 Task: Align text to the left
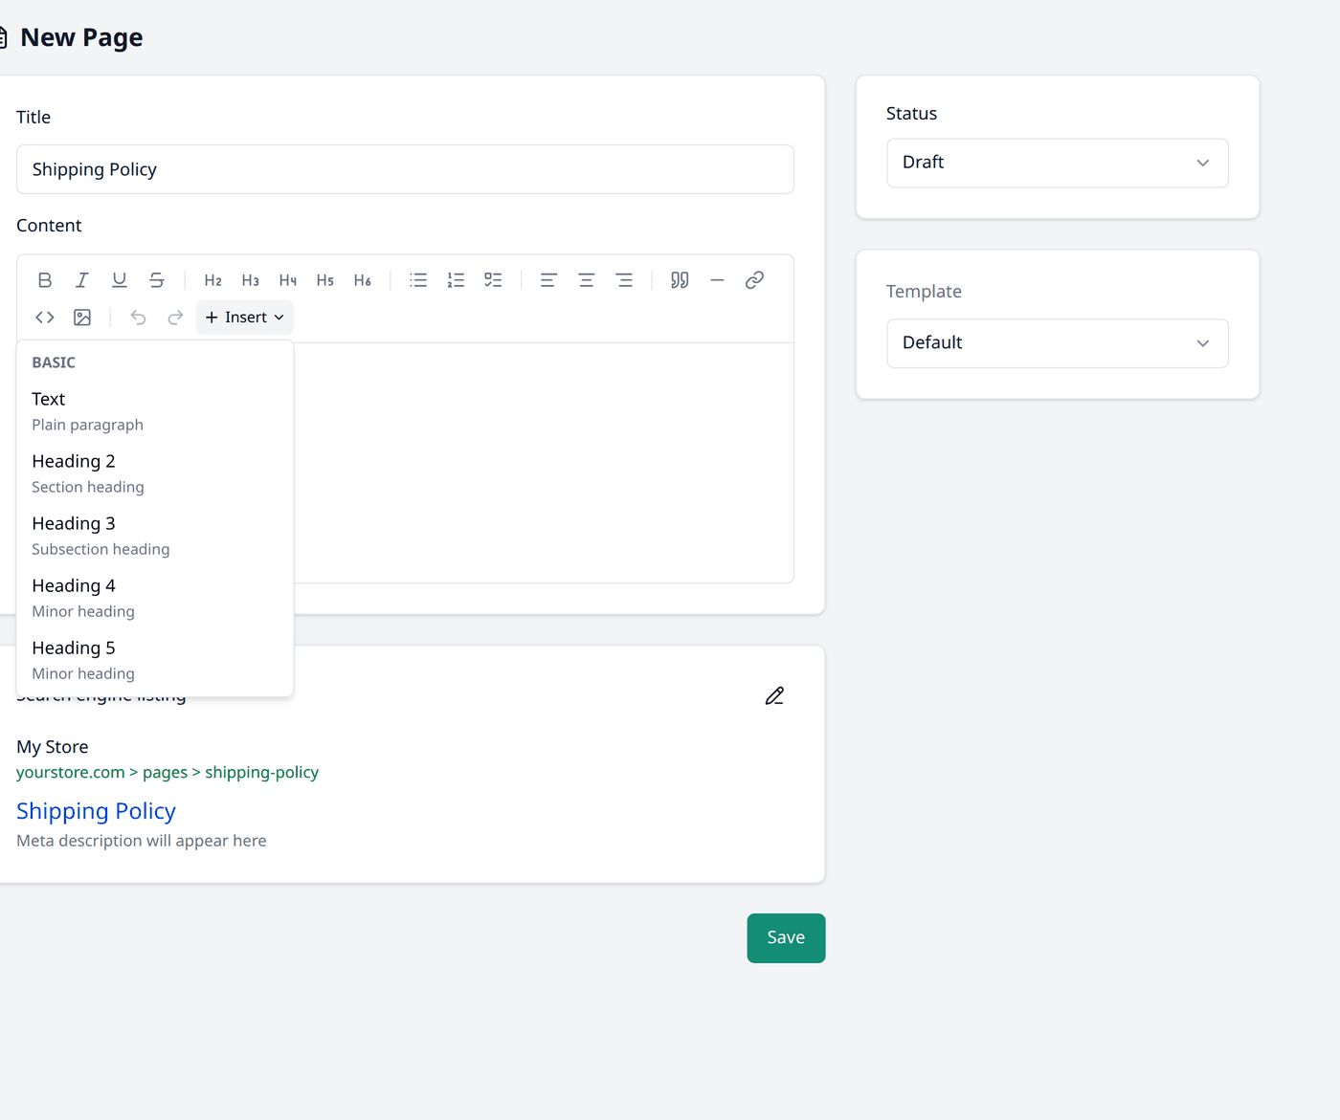(548, 280)
